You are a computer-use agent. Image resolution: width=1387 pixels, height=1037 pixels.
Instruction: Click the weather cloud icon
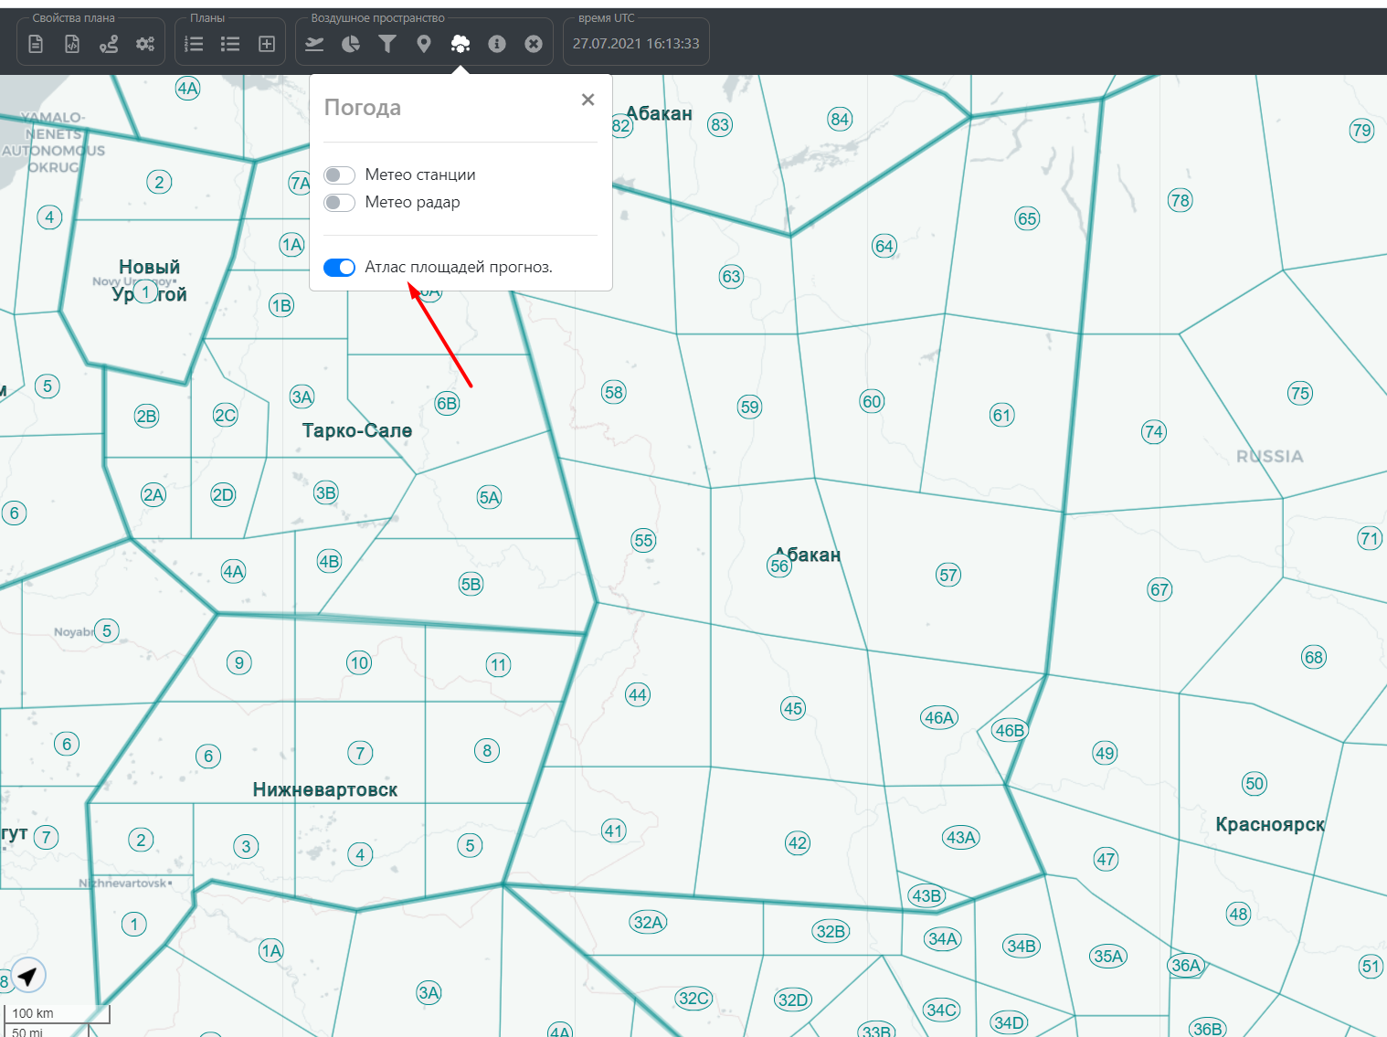coord(461,44)
